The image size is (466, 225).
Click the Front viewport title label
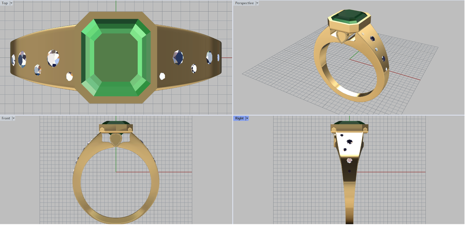tap(6, 118)
